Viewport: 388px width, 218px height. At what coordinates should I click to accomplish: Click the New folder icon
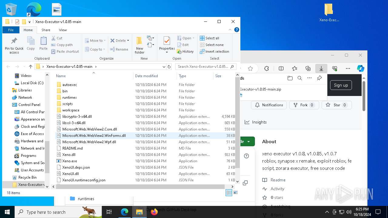(x=139, y=41)
